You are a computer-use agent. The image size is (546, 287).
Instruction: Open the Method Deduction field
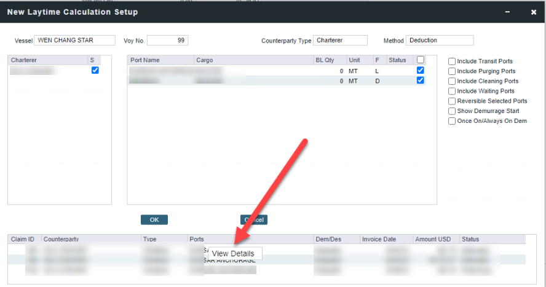(440, 41)
